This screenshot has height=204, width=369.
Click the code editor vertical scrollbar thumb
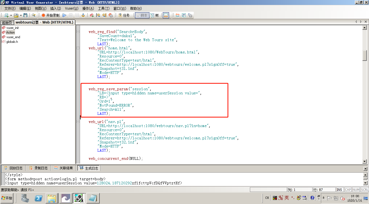click(364, 55)
